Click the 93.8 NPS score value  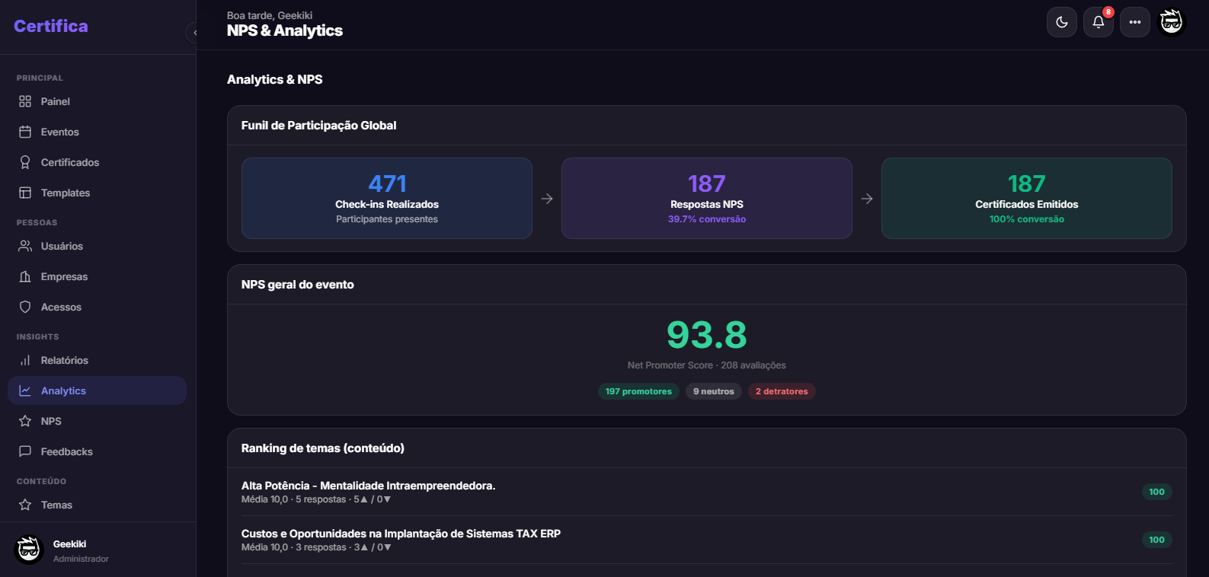click(707, 334)
